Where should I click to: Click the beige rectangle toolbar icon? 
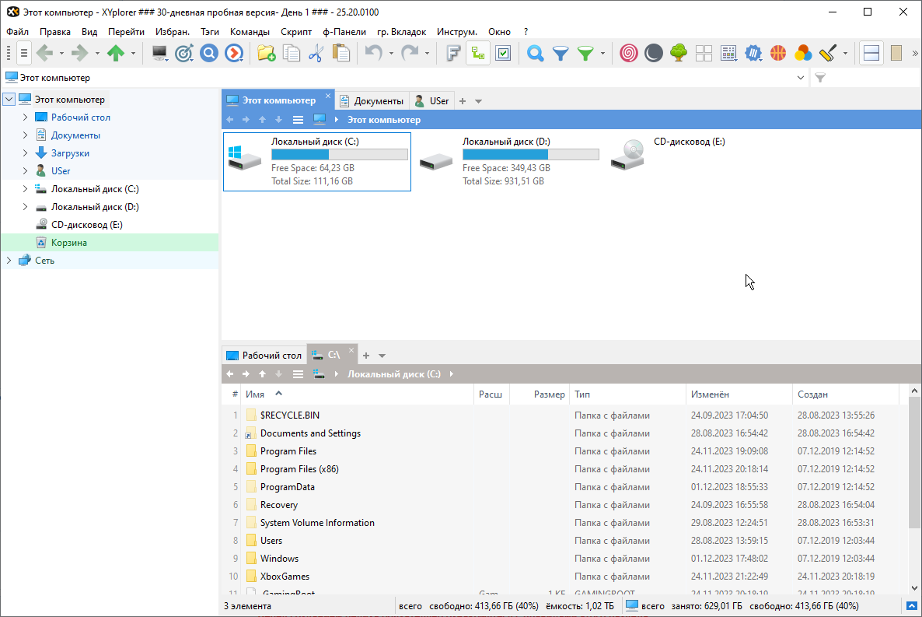pos(896,53)
